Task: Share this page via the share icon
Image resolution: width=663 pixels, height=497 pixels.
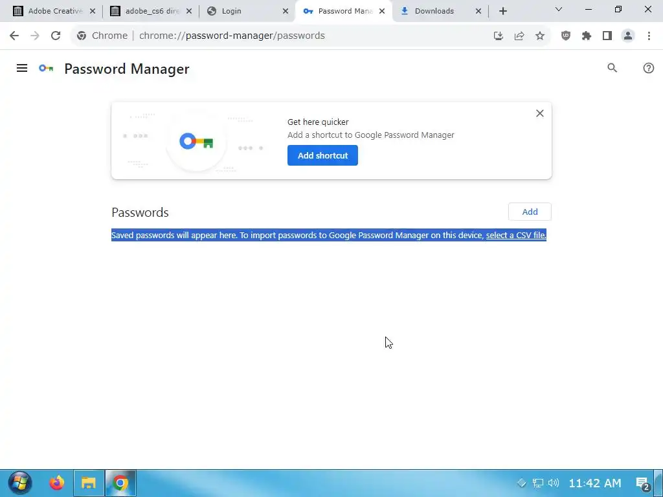Action: 519,36
